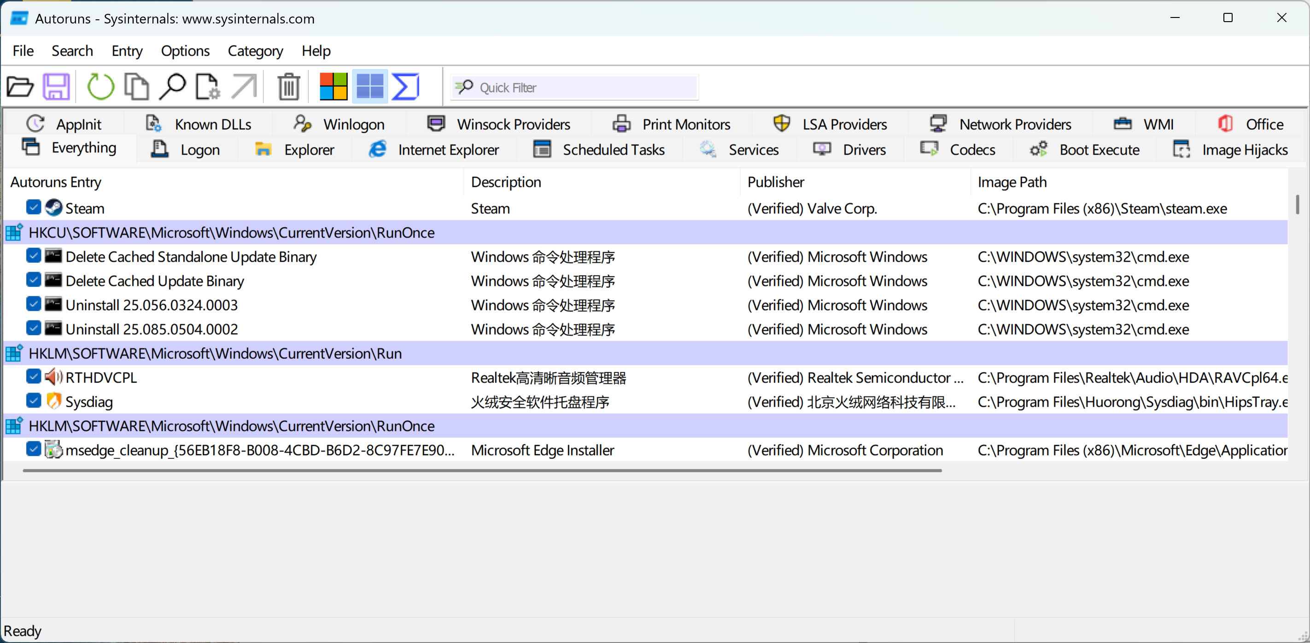The height and width of the screenshot is (643, 1310).
Task: Click the Properties page-with-gear icon
Action: point(207,87)
